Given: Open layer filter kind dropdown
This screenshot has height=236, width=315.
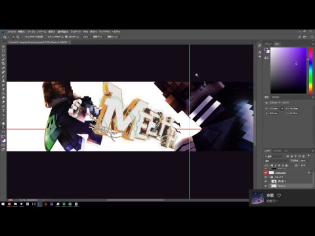Looking at the screenshot, I should tap(274, 156).
